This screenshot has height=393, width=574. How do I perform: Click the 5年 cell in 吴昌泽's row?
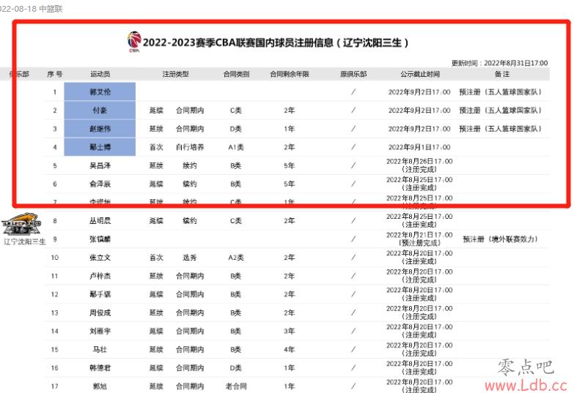289,165
